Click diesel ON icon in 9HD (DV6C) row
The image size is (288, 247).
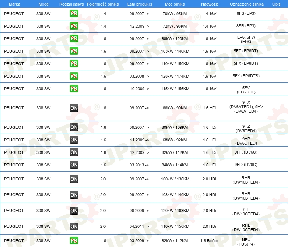[x=74, y=165]
